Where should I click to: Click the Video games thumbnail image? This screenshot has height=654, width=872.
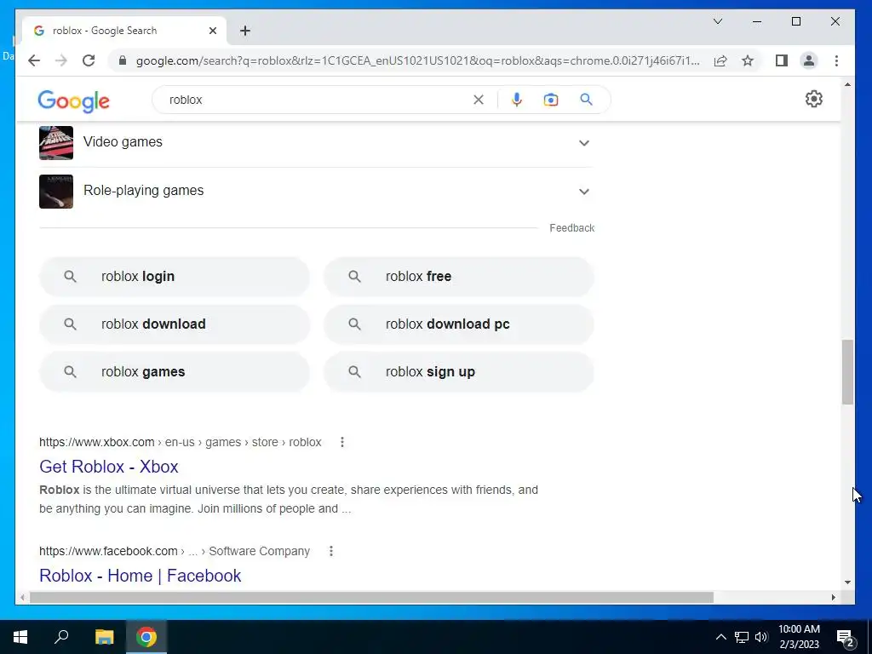tap(56, 143)
